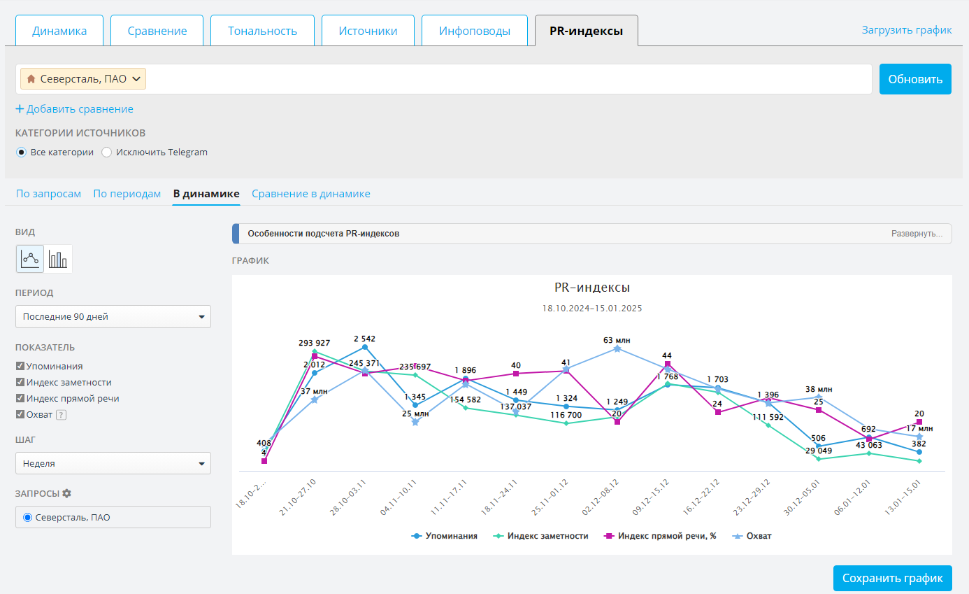
Task: Select the Все категории radio button
Action: tap(22, 152)
